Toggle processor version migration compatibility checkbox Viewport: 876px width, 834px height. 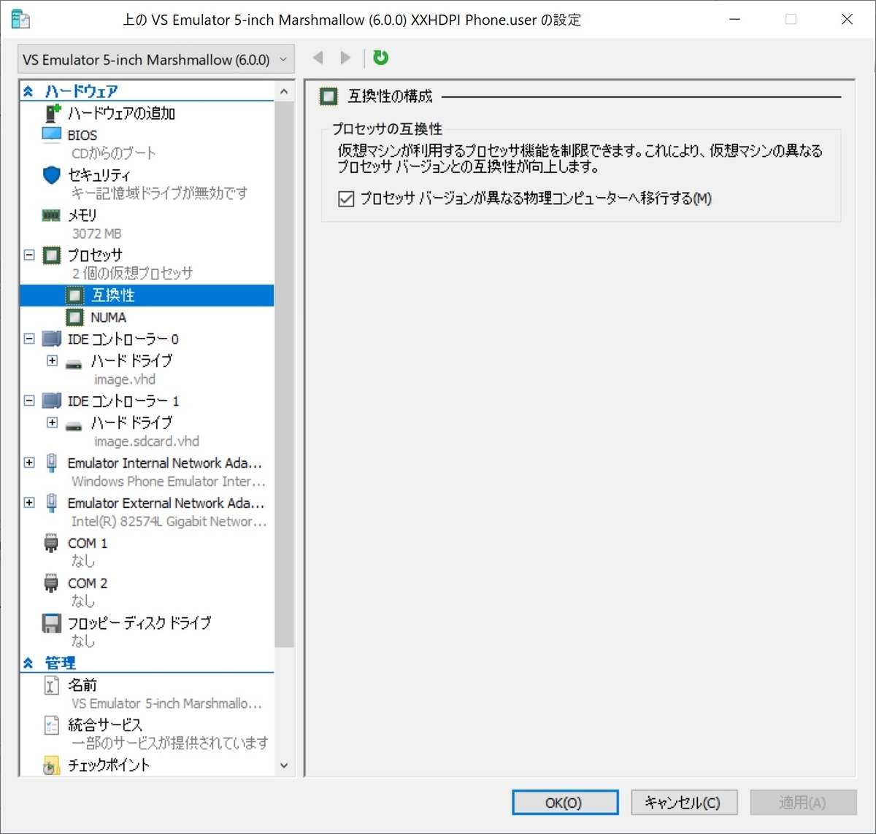(x=346, y=198)
